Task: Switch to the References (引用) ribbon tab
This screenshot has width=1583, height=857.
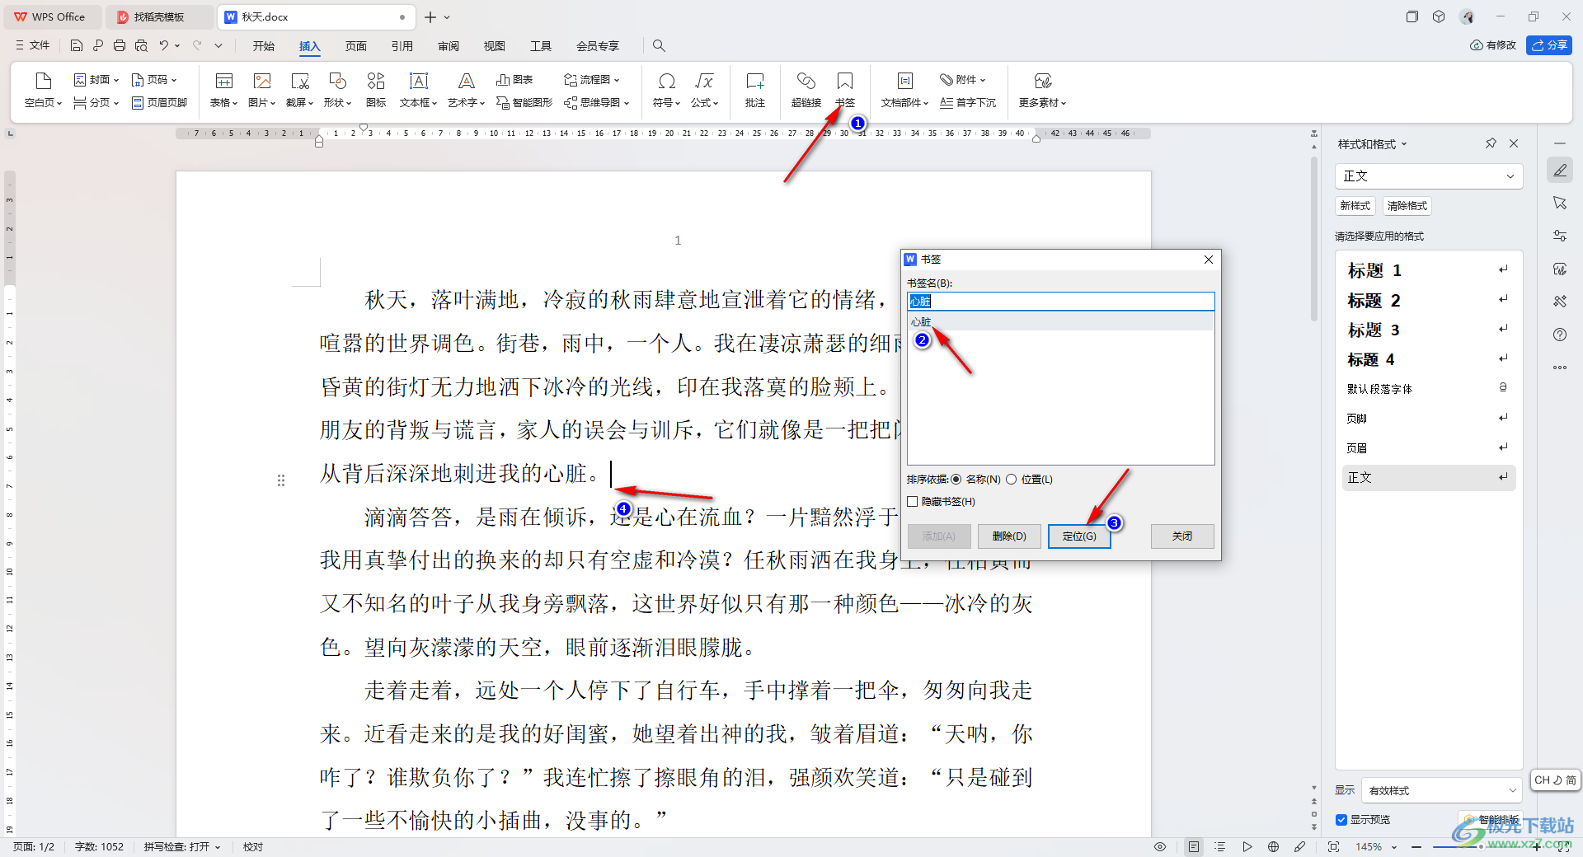Action: coord(402,46)
